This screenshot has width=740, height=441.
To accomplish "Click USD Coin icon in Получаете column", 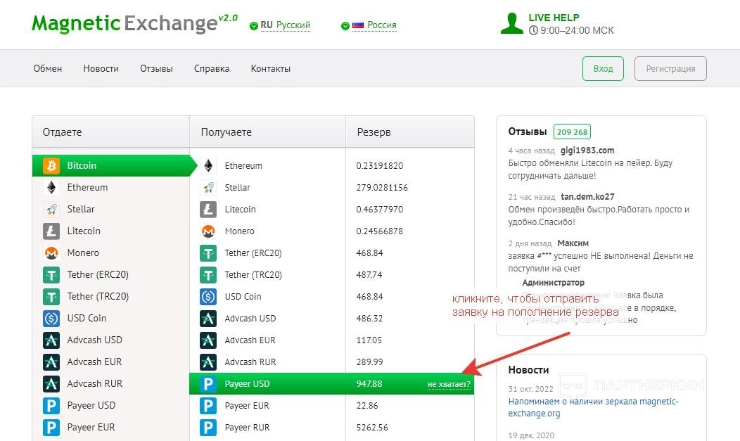I will pos(208,296).
